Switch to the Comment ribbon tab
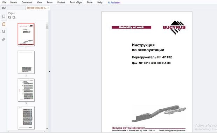Viewport: 217px width, 133px height. click(27, 2)
